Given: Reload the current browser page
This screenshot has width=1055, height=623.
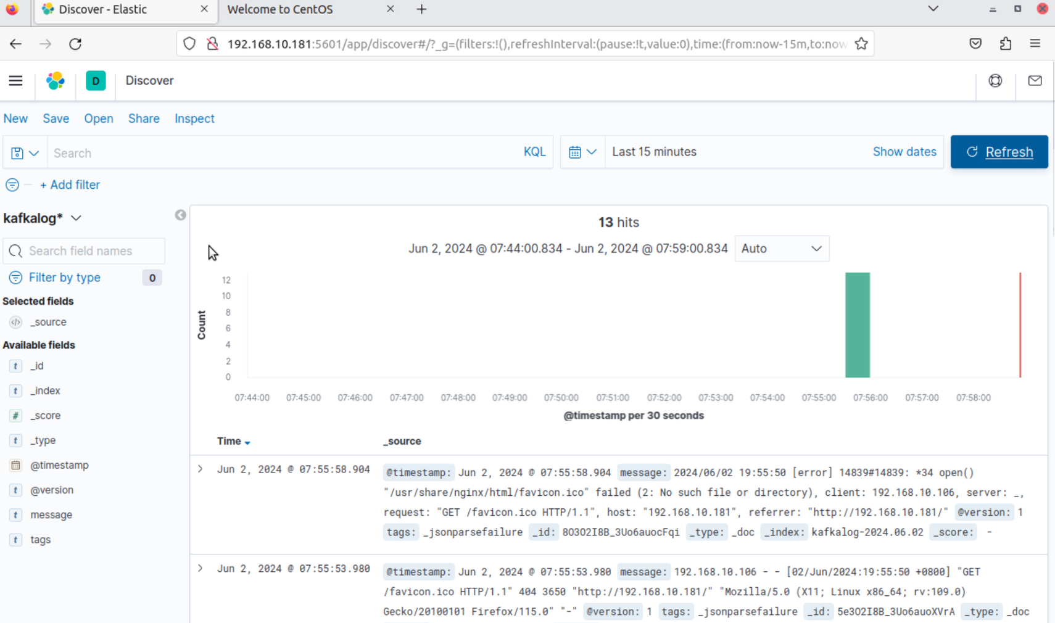Looking at the screenshot, I should pos(75,44).
